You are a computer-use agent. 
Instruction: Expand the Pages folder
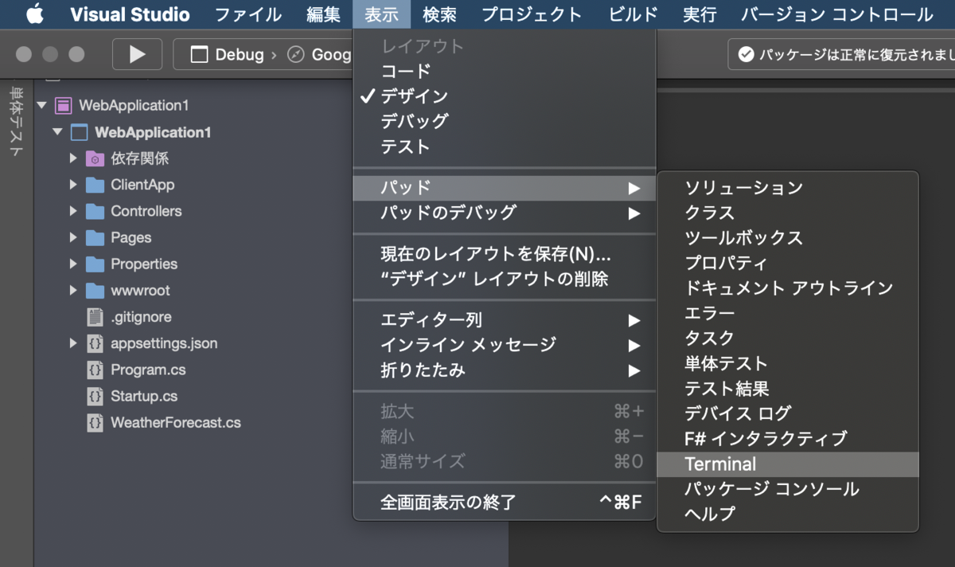pyautogui.click(x=73, y=237)
